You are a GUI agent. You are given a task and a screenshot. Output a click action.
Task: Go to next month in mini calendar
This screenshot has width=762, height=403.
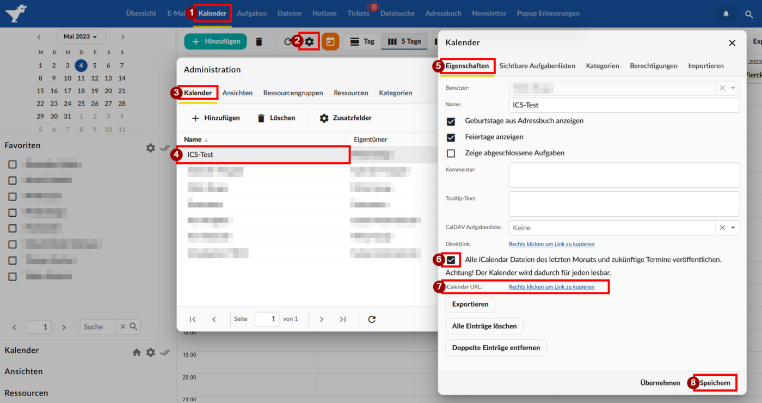point(122,37)
